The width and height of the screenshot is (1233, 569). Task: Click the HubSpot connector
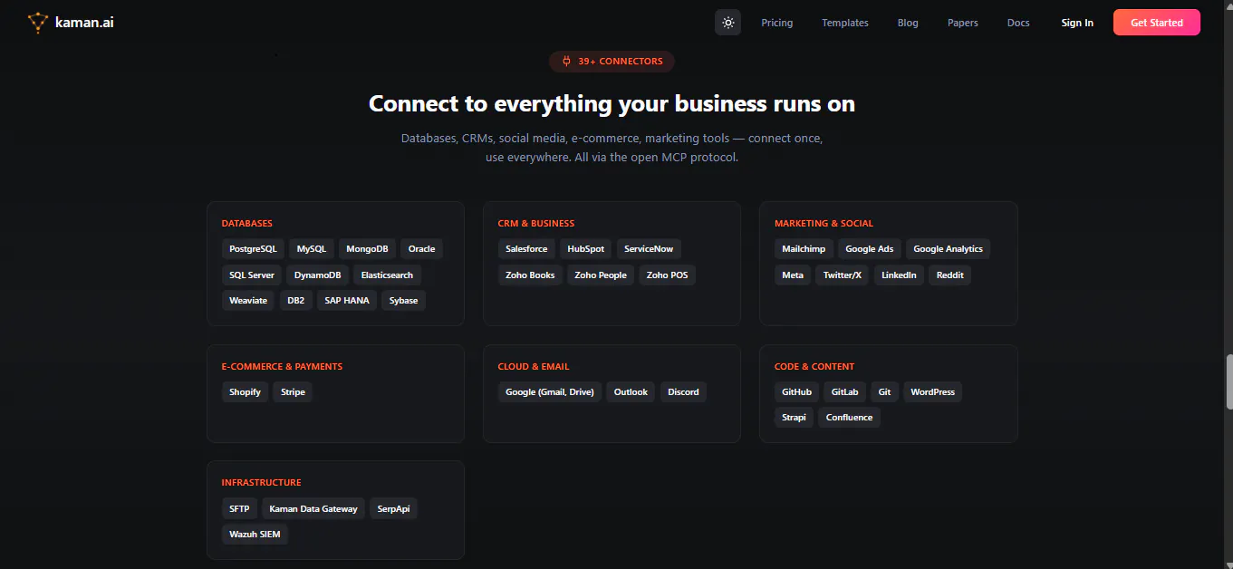(586, 249)
